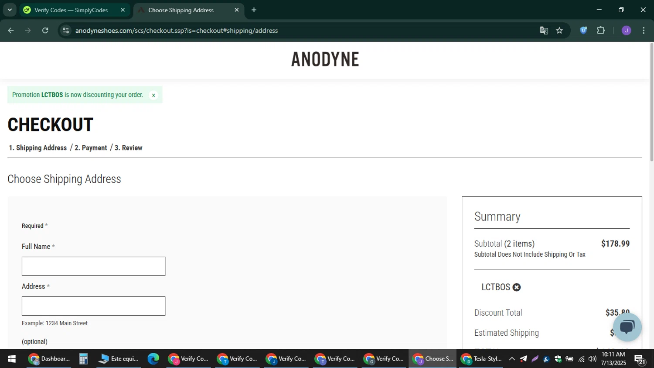This screenshot has height=368, width=654.
Task: Open the Bitwarden shield extension
Action: pyautogui.click(x=583, y=31)
